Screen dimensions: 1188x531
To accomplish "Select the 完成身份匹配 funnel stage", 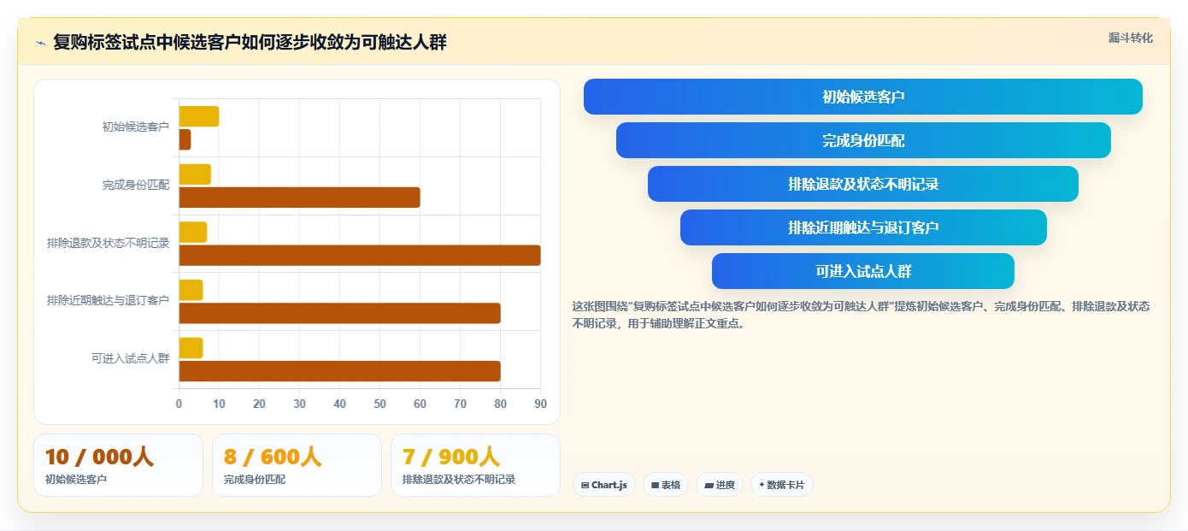I will (863, 140).
